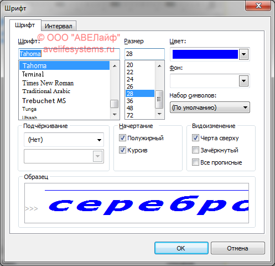Select the Tunga font

64,109
